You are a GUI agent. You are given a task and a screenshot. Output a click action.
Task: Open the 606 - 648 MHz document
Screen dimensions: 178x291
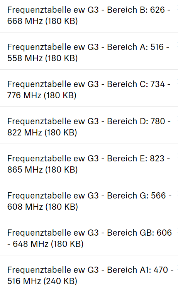tap(90, 238)
